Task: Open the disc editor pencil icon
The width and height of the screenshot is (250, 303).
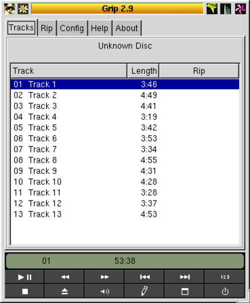Action: coord(144,291)
